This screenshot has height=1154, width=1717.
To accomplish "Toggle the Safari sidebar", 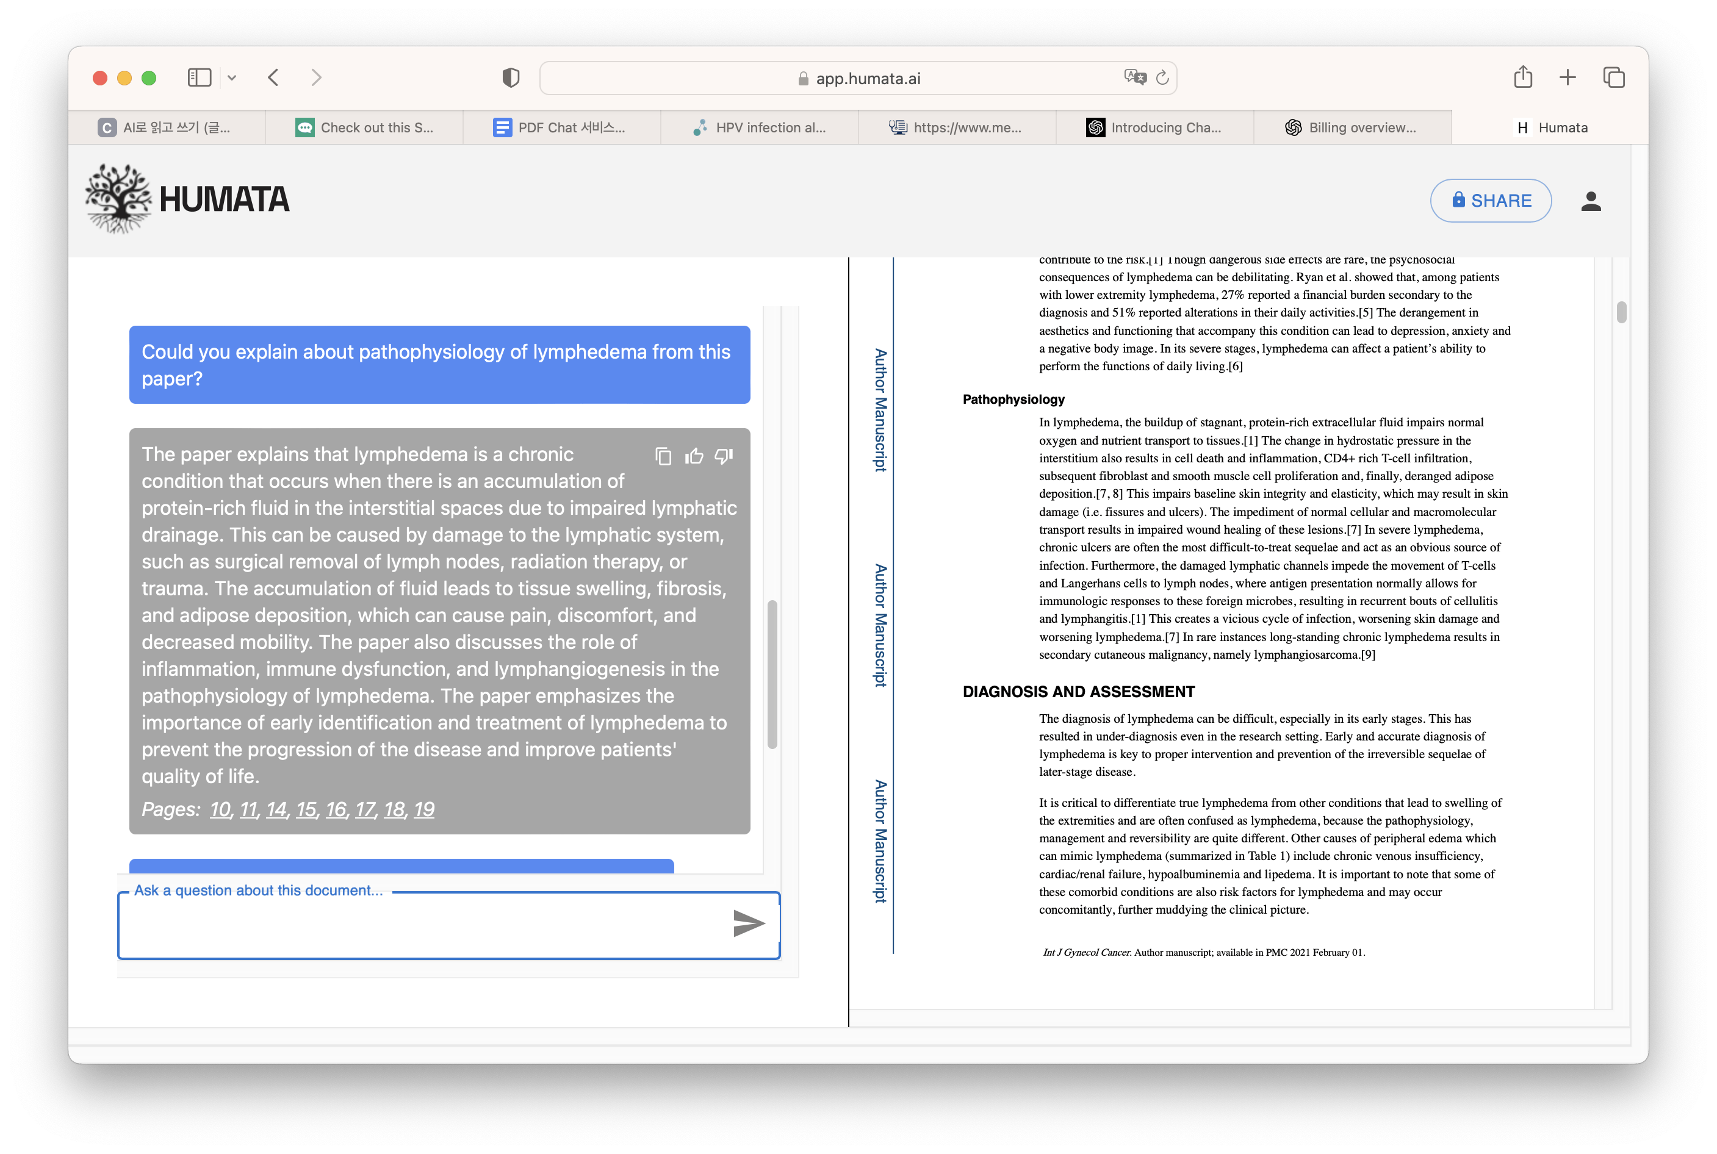I will pos(200,77).
